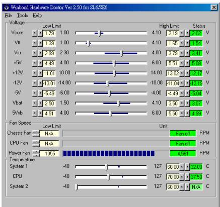Decrease +12V low limit with left arrow

(35, 73)
